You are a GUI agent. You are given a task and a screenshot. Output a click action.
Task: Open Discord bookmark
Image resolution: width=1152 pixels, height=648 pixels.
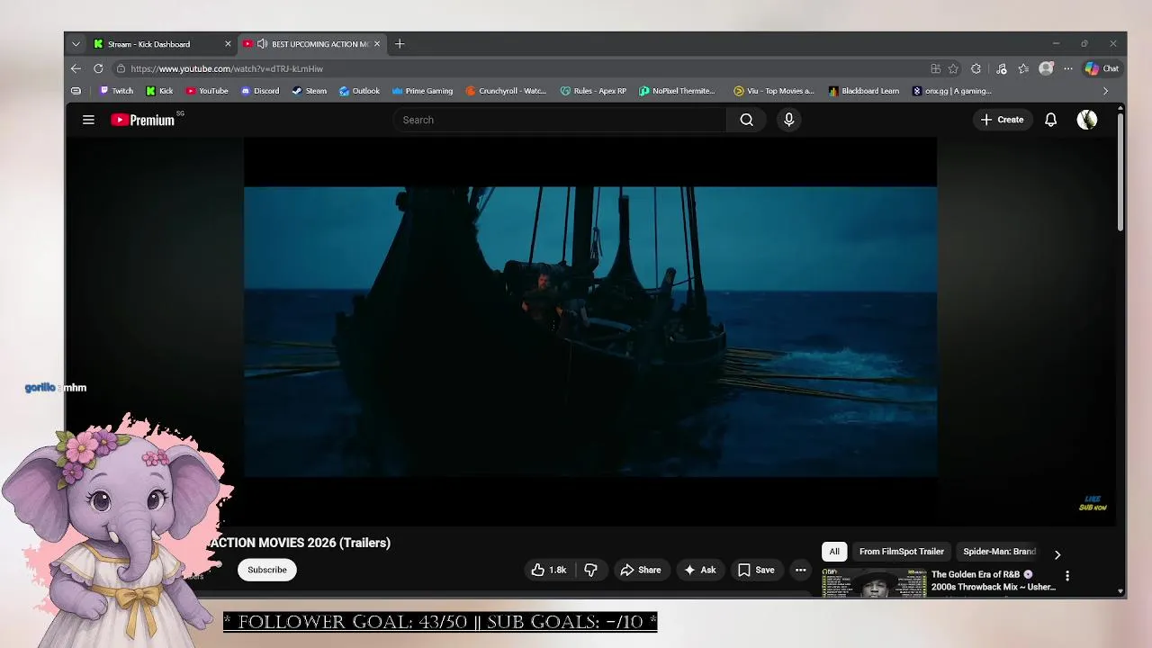[259, 91]
